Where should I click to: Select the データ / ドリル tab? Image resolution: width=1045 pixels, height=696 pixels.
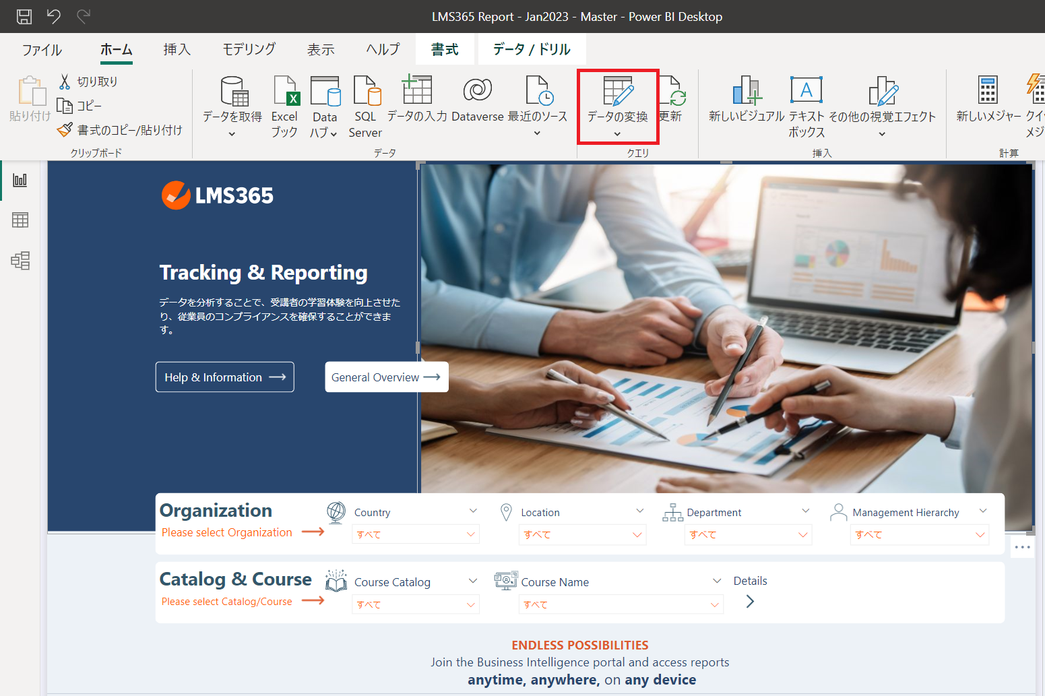tap(532, 49)
